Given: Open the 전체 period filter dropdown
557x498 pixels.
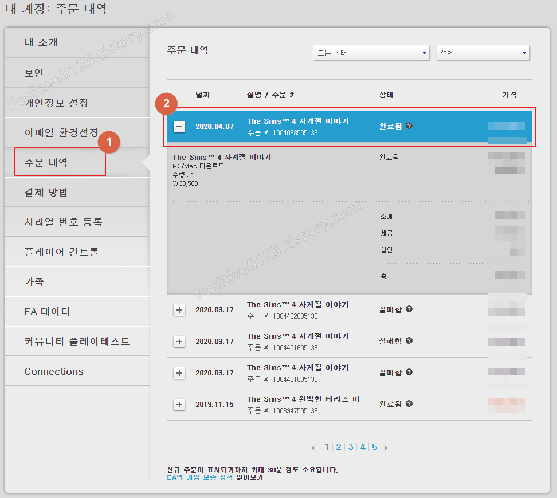Looking at the screenshot, I should click(483, 53).
